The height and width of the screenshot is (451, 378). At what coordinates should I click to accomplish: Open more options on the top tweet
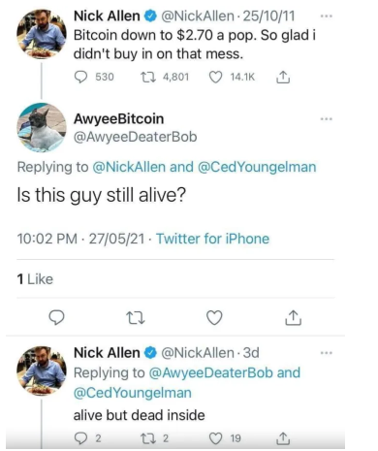[327, 16]
